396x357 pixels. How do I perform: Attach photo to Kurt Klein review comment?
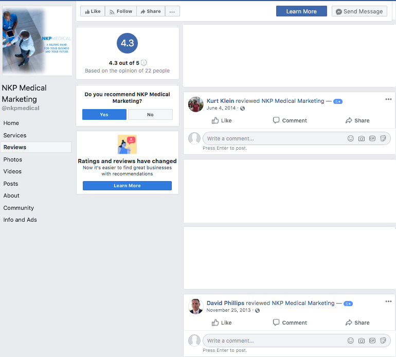(362, 138)
